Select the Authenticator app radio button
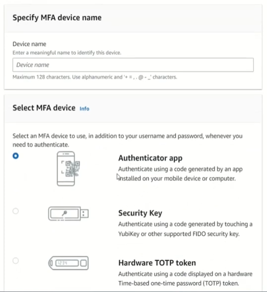267x292 pixels. point(16,156)
